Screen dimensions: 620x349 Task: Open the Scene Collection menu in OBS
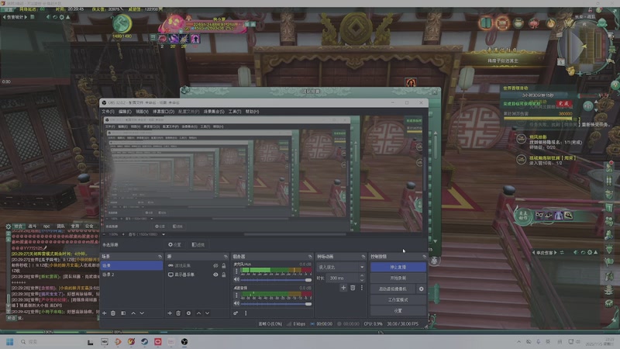214,112
